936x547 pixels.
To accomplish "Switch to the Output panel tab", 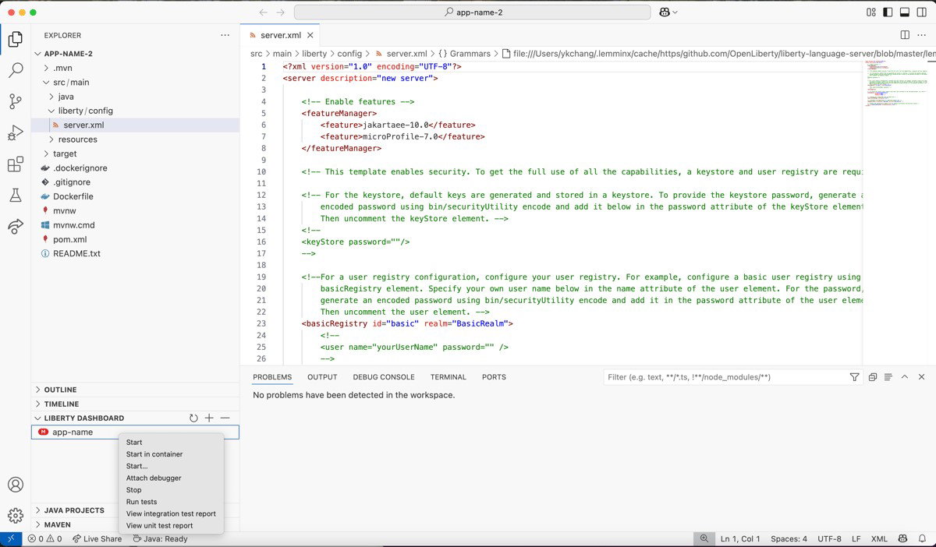I will pyautogui.click(x=322, y=377).
